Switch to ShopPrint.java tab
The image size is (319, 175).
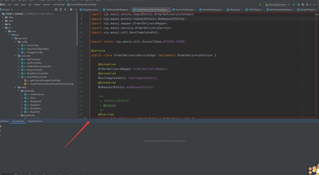coord(307,10)
